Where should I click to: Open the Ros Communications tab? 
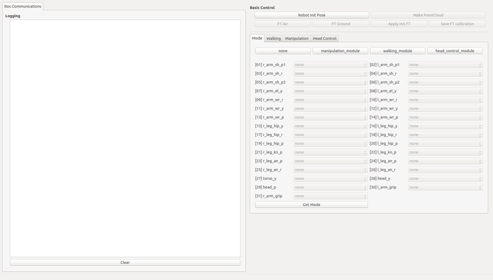point(23,7)
